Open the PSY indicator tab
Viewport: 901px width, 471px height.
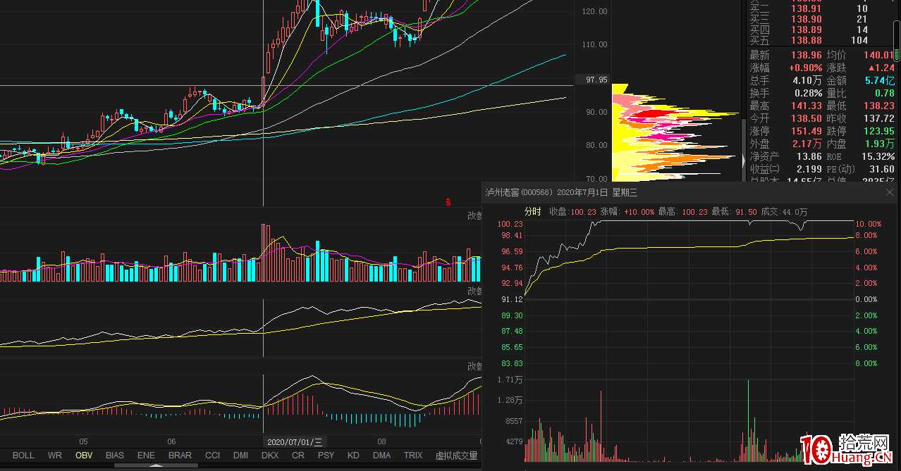point(326,456)
